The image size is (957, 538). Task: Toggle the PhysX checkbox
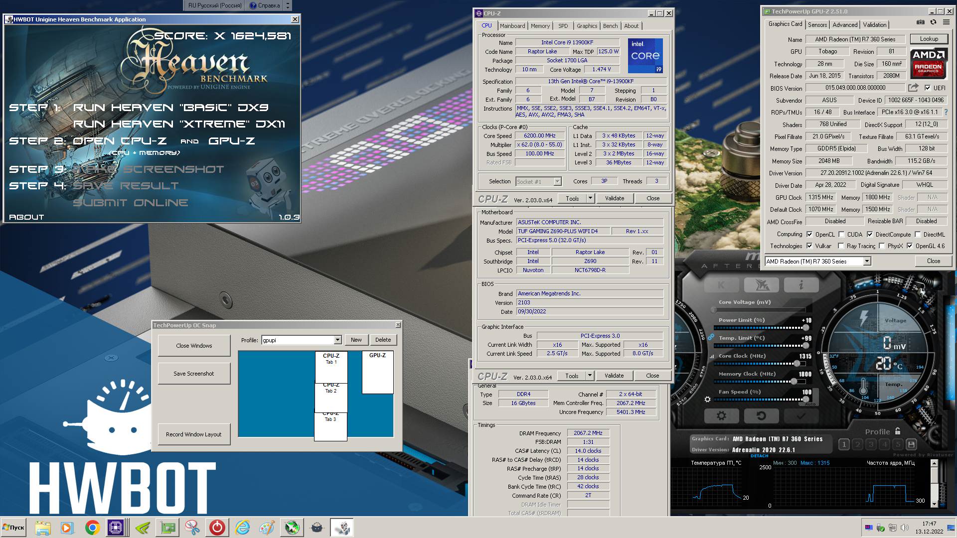click(882, 246)
